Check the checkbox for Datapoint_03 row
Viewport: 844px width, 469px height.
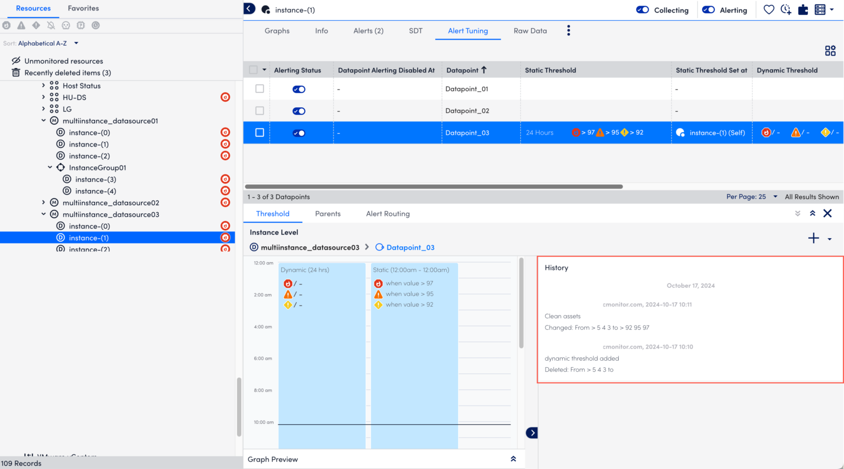259,133
